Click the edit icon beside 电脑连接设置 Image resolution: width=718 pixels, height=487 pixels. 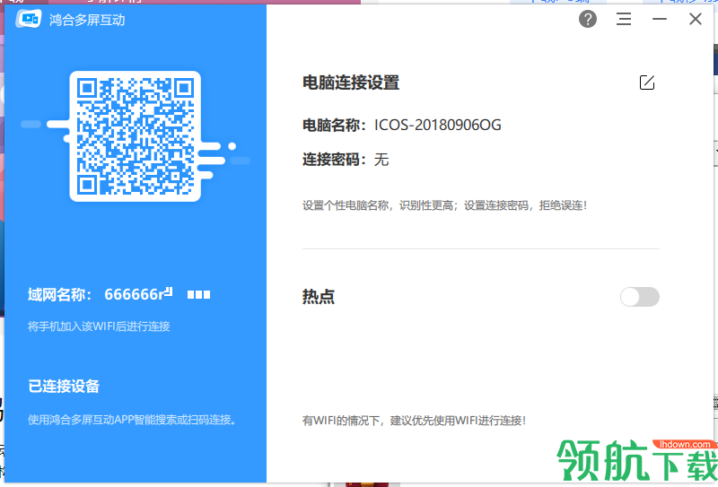click(646, 83)
